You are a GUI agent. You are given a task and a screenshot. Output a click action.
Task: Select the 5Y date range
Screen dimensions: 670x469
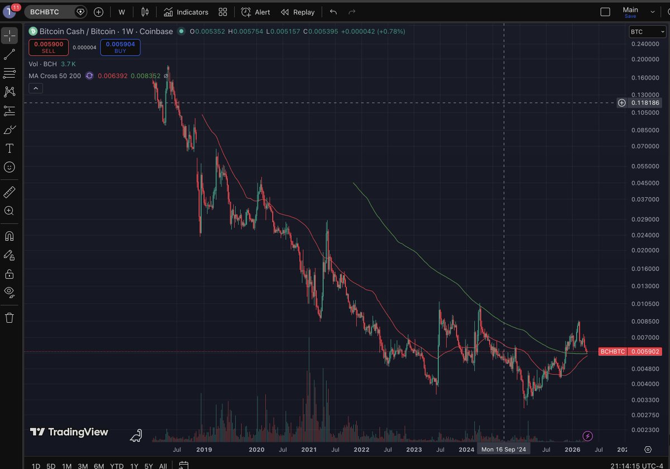(149, 466)
